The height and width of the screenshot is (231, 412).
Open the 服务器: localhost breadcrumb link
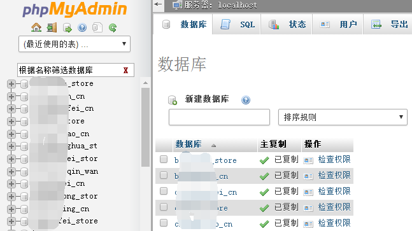click(220, 5)
